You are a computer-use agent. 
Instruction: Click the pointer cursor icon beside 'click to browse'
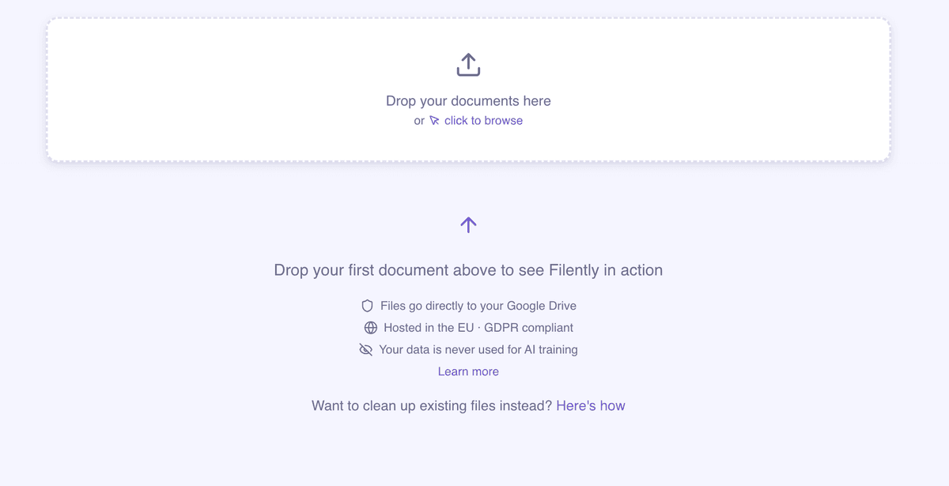point(434,120)
